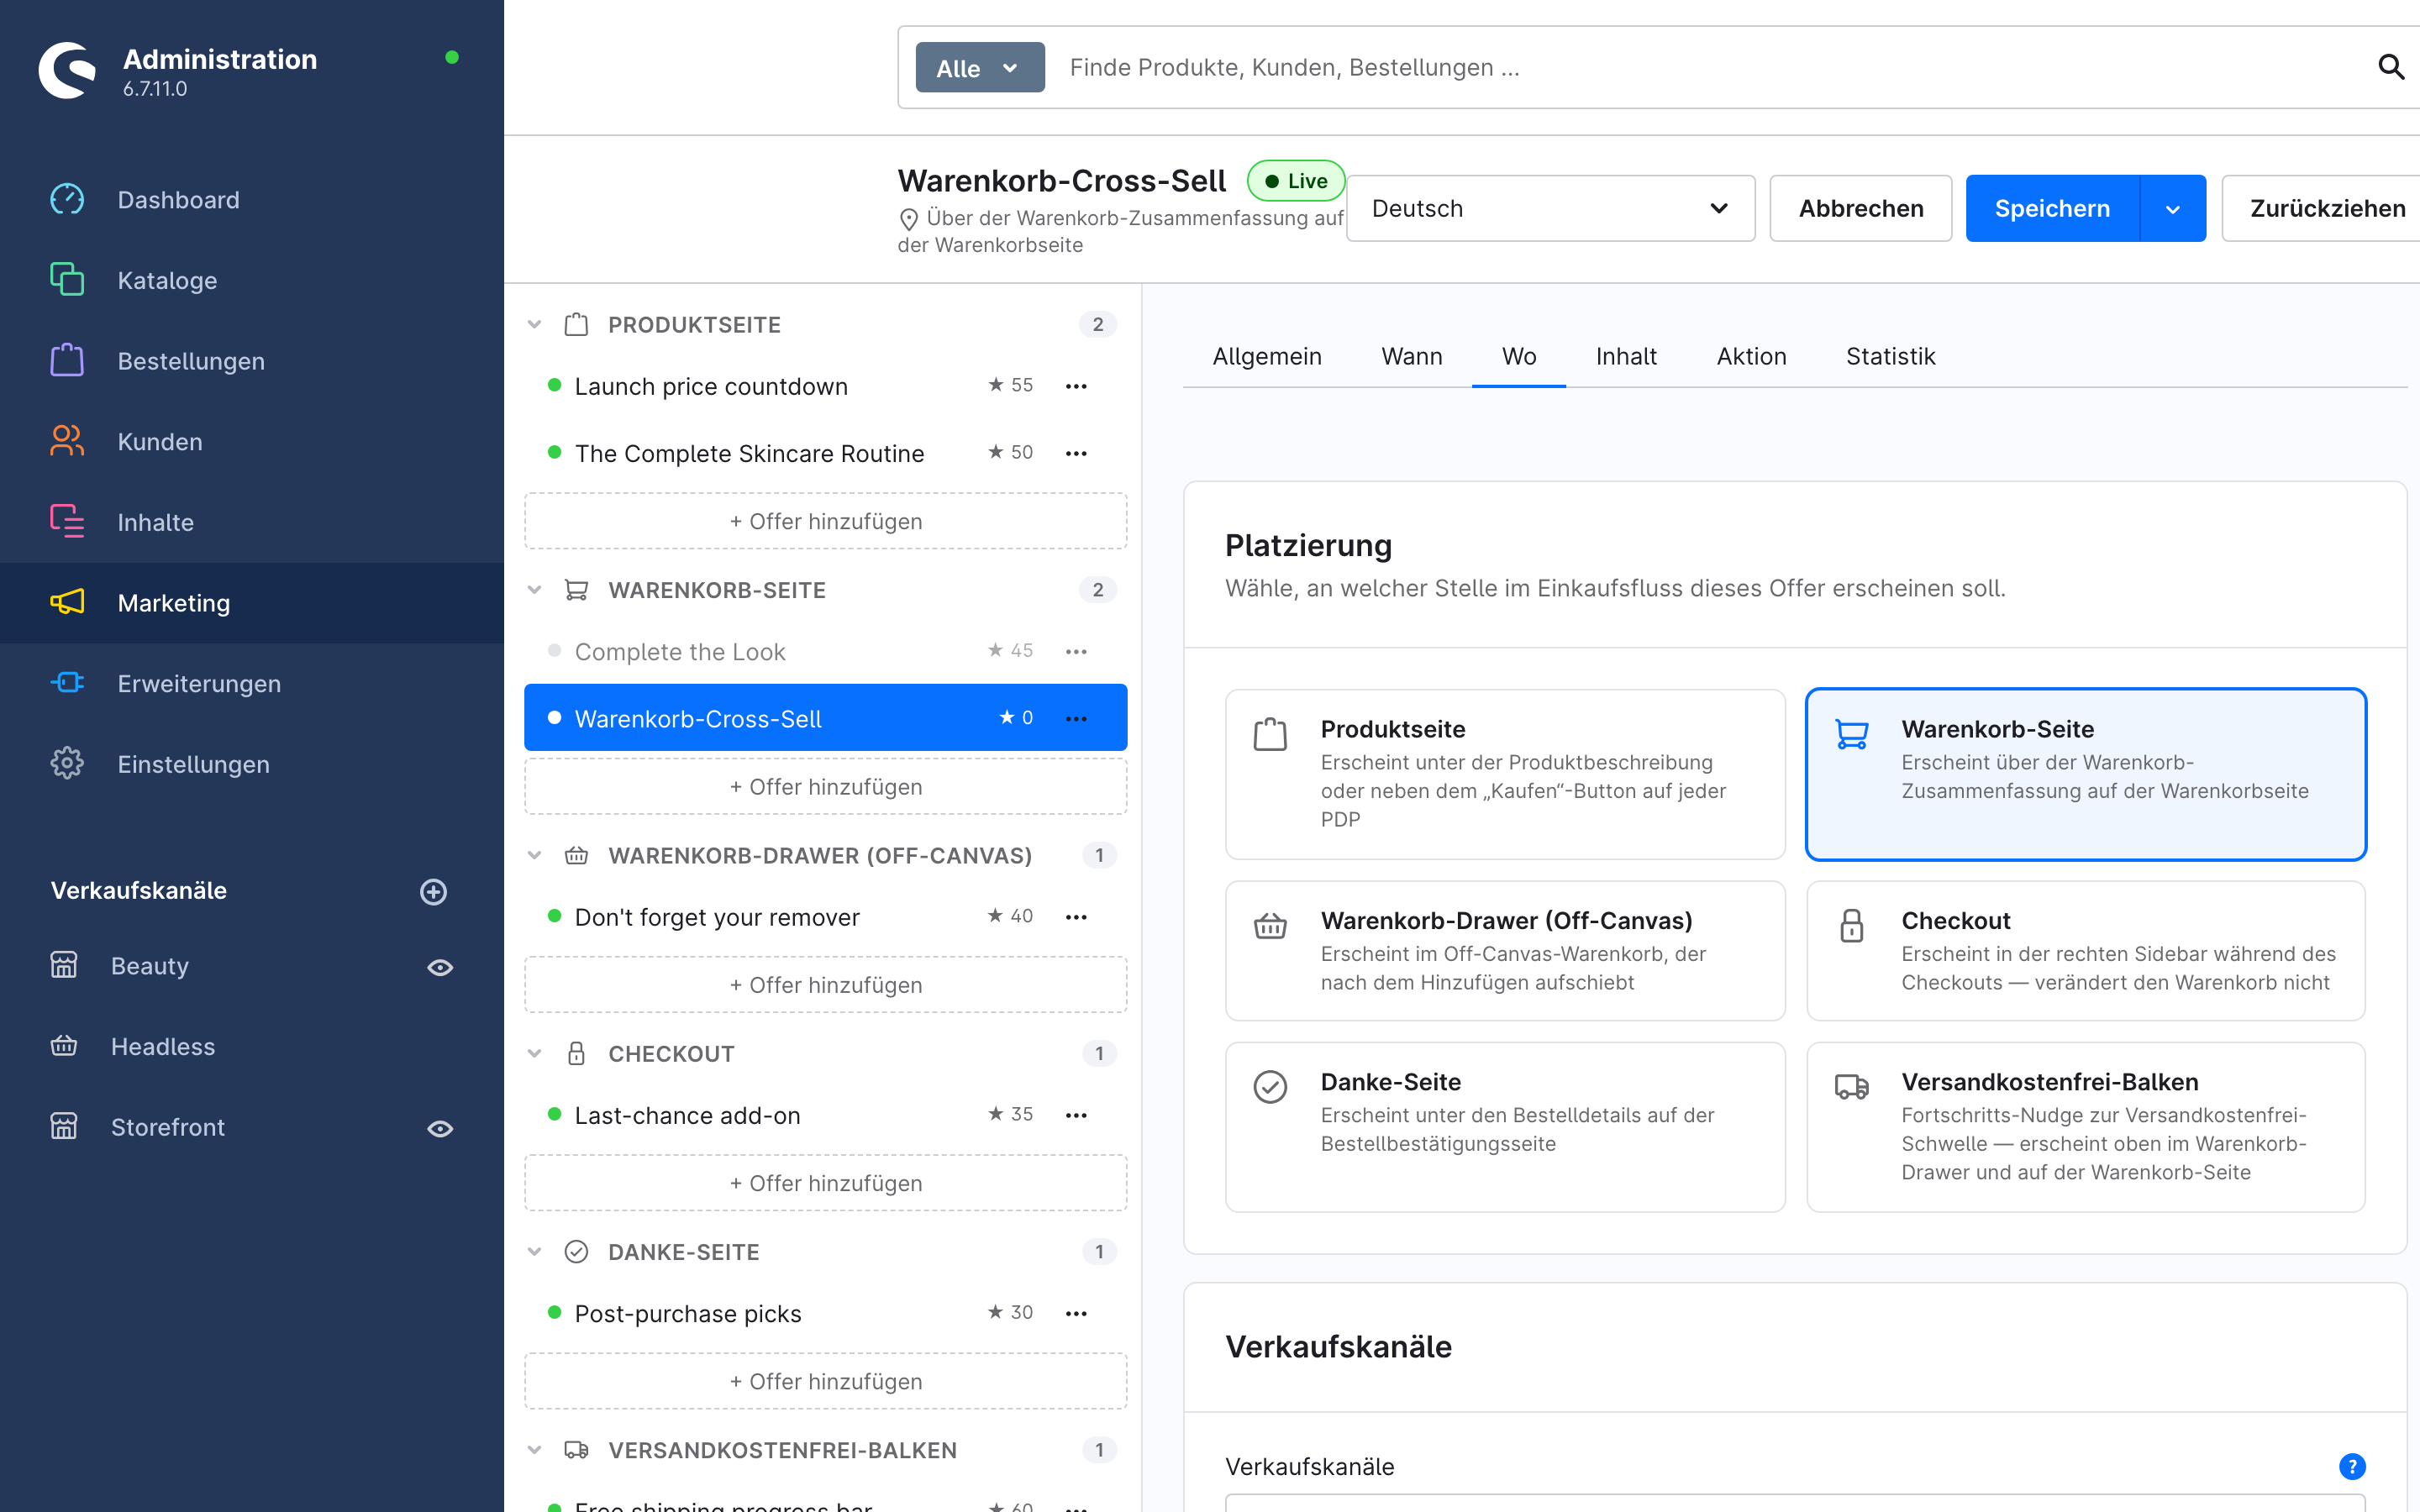This screenshot has height=1512, width=2420.
Task: Click the search magnifier icon
Action: pyautogui.click(x=2391, y=67)
